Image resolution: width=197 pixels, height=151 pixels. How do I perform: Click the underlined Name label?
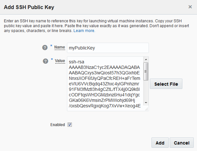coord(59,47)
